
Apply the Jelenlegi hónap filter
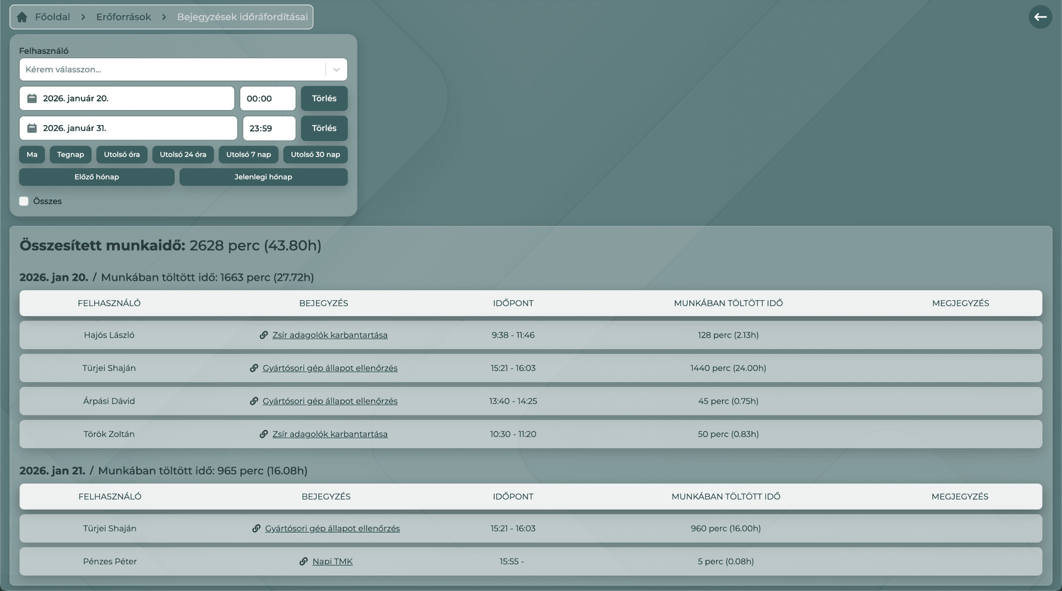263,177
